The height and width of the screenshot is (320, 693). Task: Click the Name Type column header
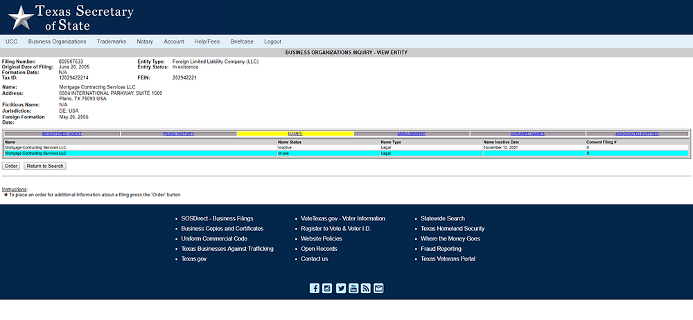391,142
